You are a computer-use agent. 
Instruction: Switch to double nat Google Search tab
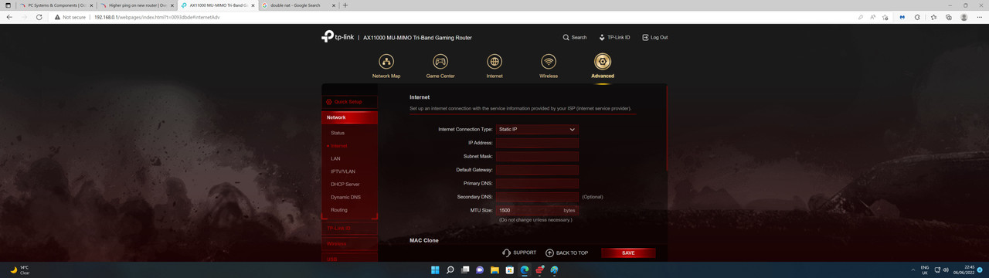coord(298,5)
